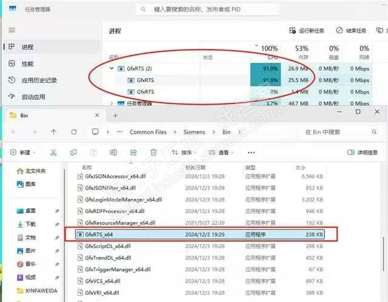The image size is (388, 302).
Task: Click the copy icon in Explorer toolbar
Action: [73, 153]
